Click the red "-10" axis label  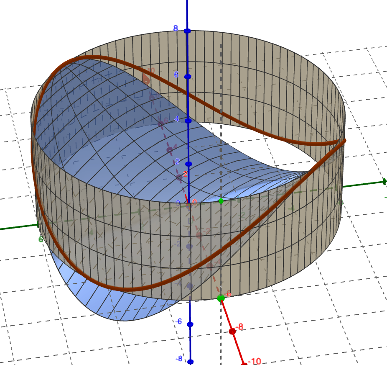[x=254, y=361]
